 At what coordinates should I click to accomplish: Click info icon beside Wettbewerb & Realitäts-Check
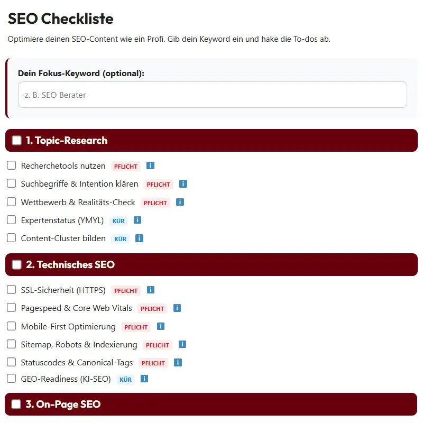click(x=180, y=202)
